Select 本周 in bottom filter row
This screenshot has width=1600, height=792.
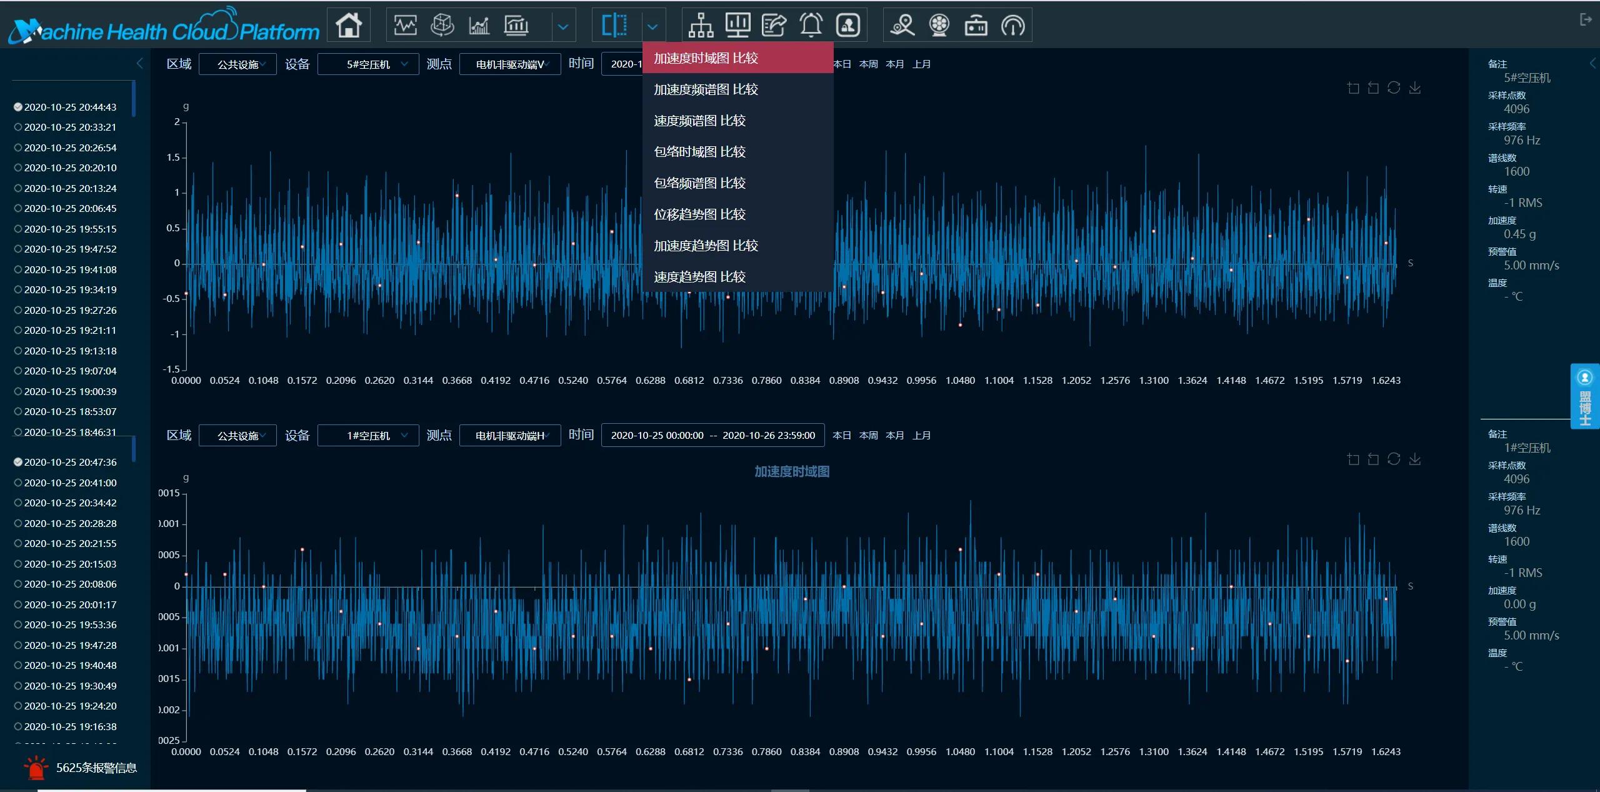[x=869, y=436]
